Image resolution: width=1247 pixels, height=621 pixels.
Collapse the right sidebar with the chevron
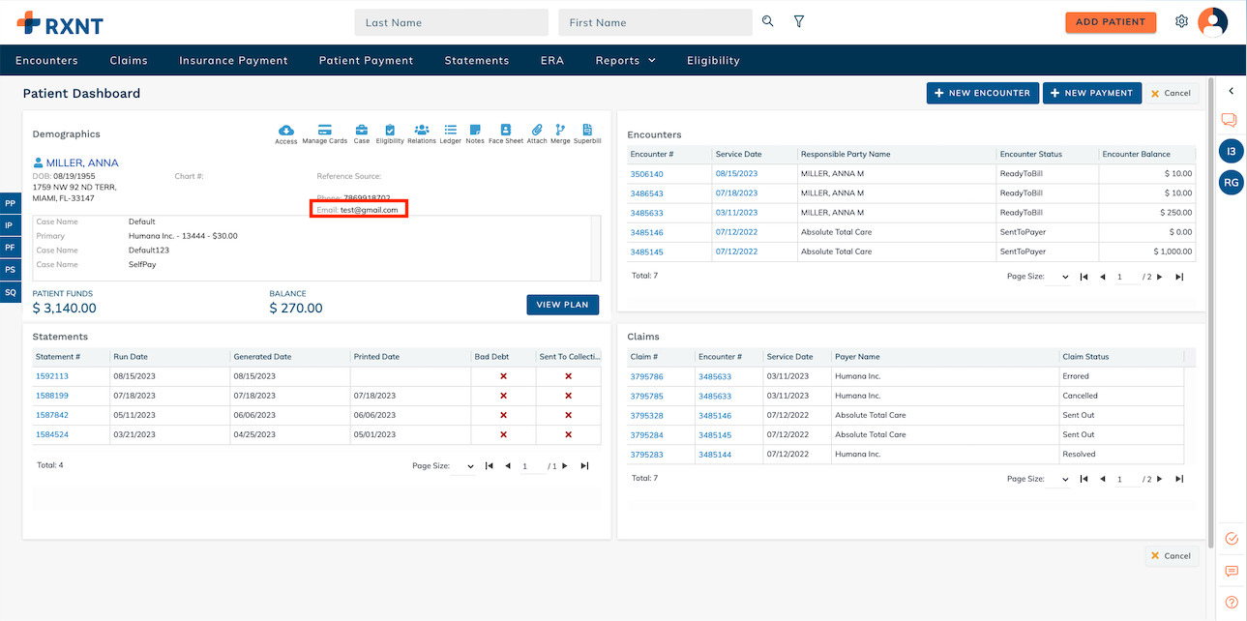1232,91
